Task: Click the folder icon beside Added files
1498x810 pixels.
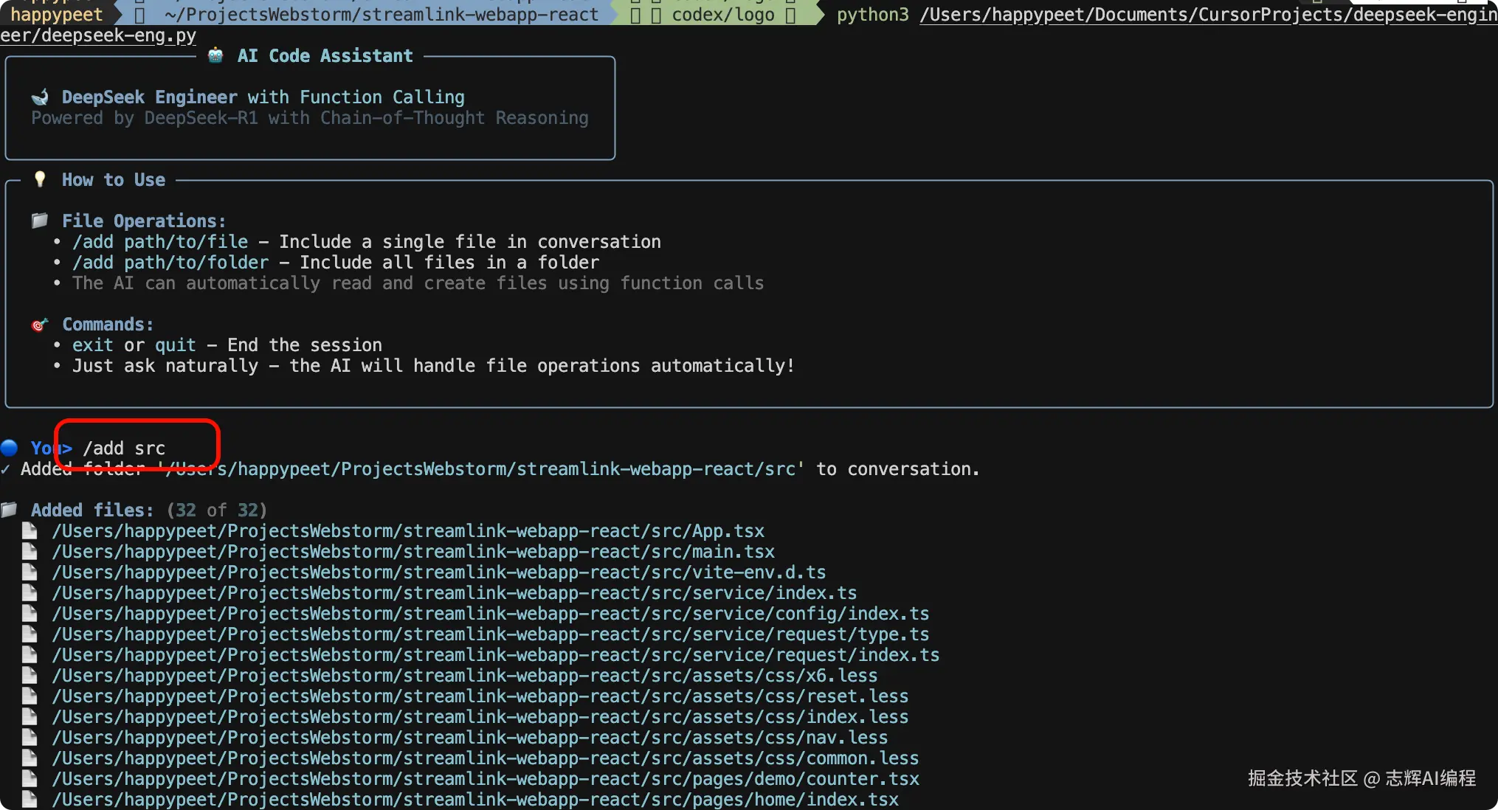Action: (10, 510)
